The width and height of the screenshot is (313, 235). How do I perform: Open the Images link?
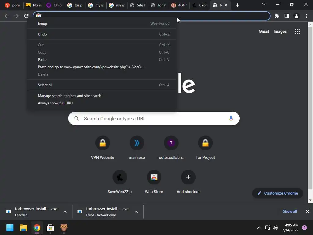pos(280,32)
